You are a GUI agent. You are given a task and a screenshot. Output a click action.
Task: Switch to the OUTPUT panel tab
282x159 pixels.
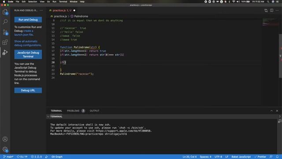tap(94, 111)
